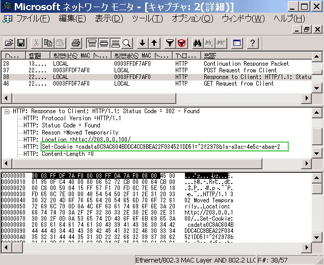This screenshot has width=324, height=265.
Task: Collapse the HTTP Response to Client tree node
Action: 7,112
